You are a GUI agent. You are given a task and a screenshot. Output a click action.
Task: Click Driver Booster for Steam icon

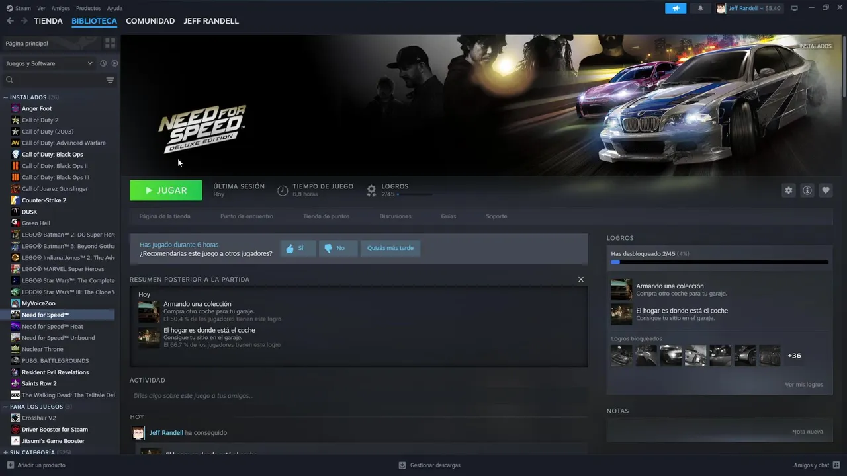15,430
